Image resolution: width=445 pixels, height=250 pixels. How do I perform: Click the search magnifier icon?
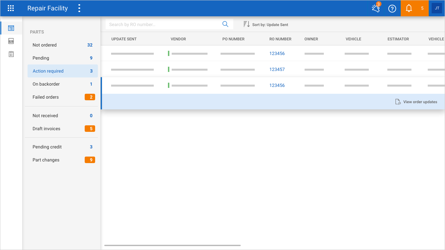(225, 24)
